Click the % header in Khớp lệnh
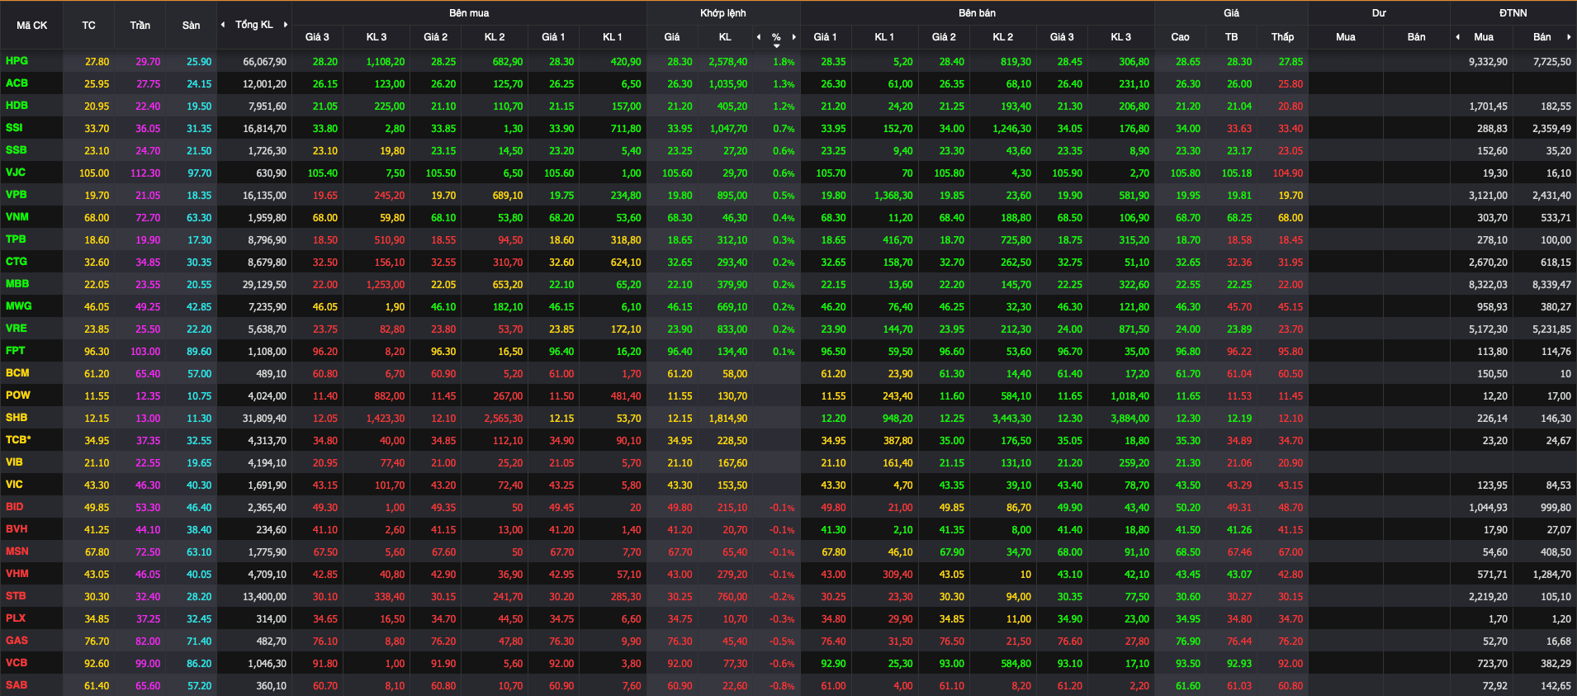Image resolution: width=1577 pixels, height=696 pixels. point(776,37)
